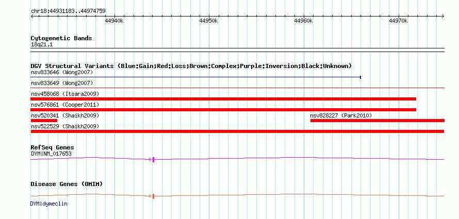Click the 44960k ruler tick label
459x219 pixels.
coord(304,21)
